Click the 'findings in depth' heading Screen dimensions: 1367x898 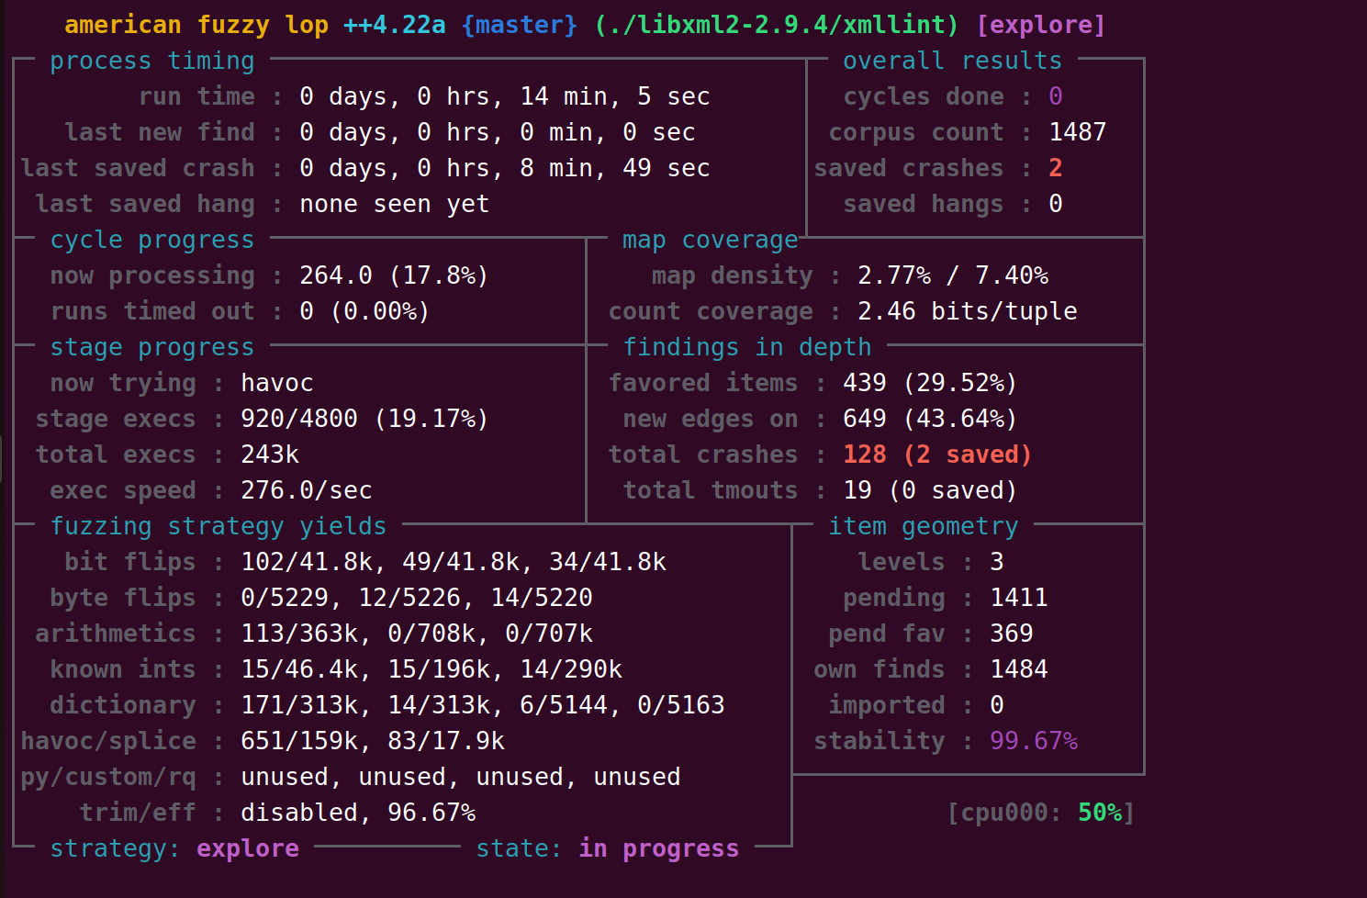(x=747, y=347)
